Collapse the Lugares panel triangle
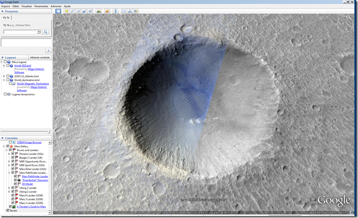358x218 pixels. coord(2,57)
